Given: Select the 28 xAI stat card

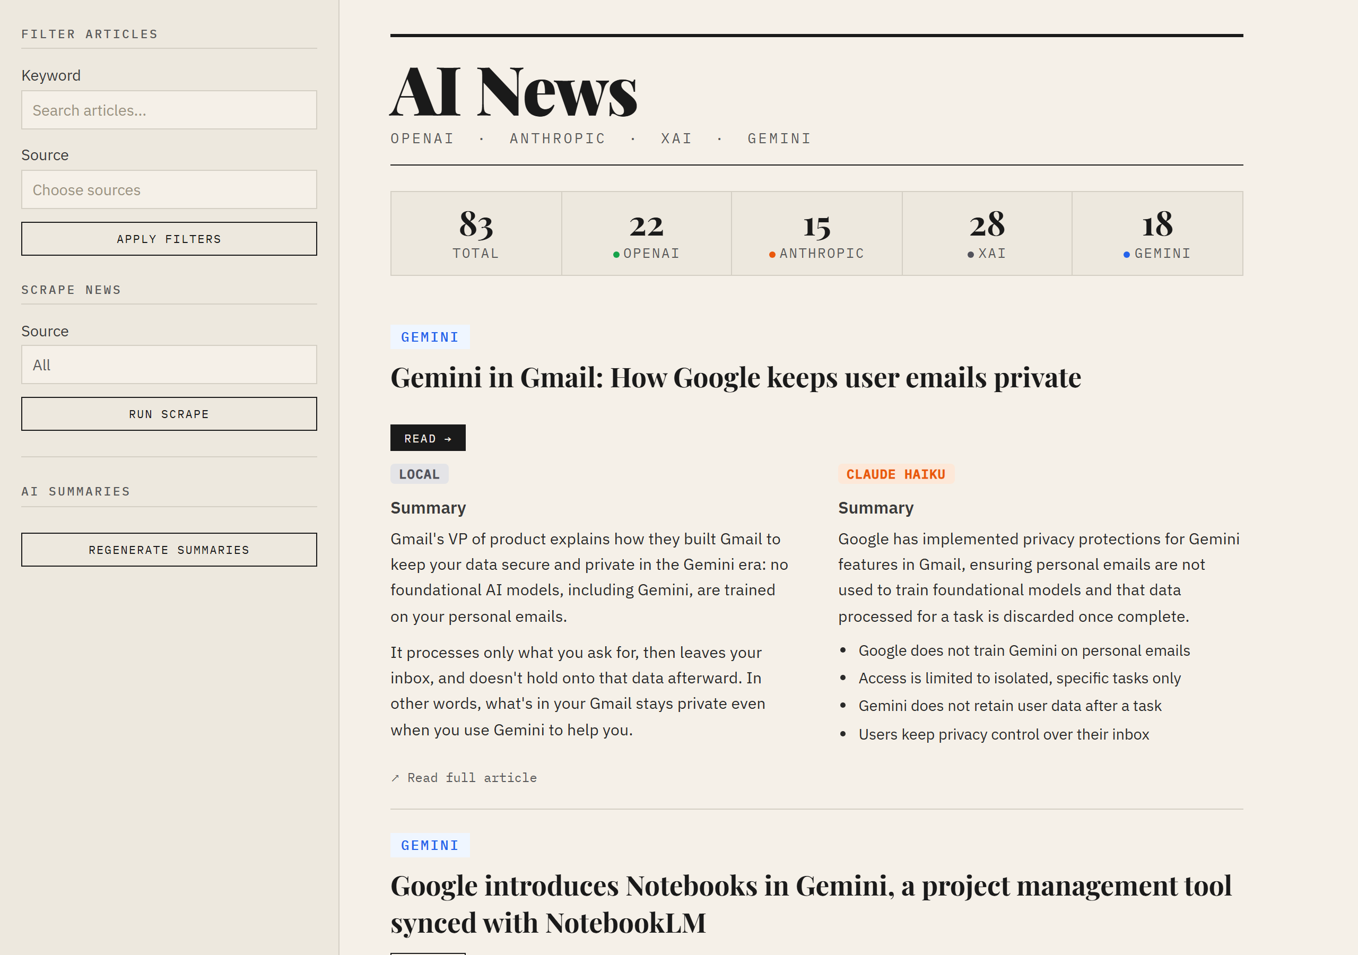Looking at the screenshot, I should (987, 233).
